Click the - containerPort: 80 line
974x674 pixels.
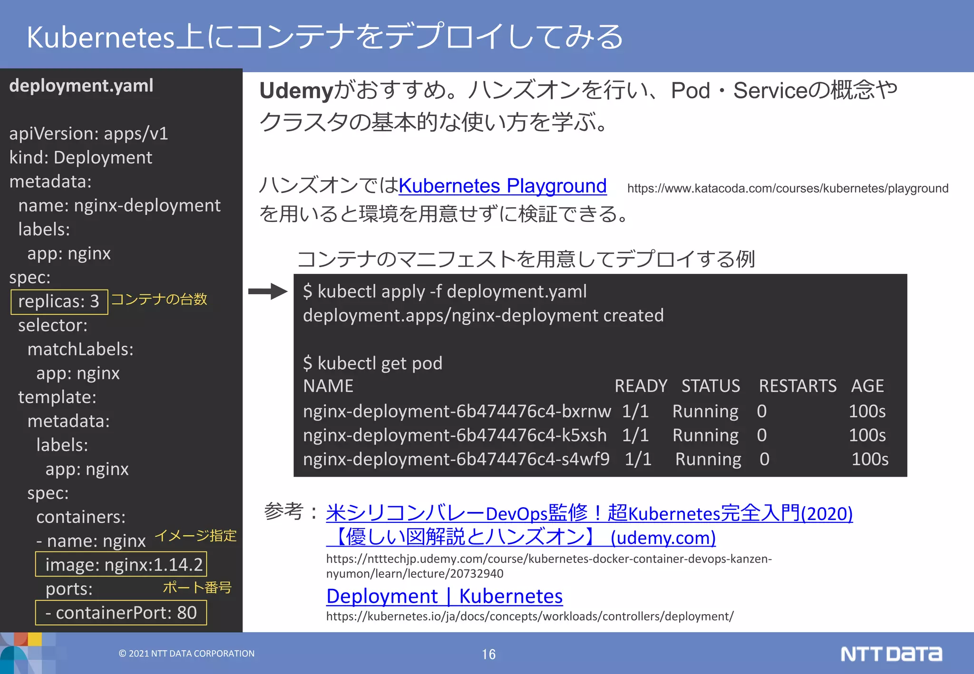(x=121, y=613)
